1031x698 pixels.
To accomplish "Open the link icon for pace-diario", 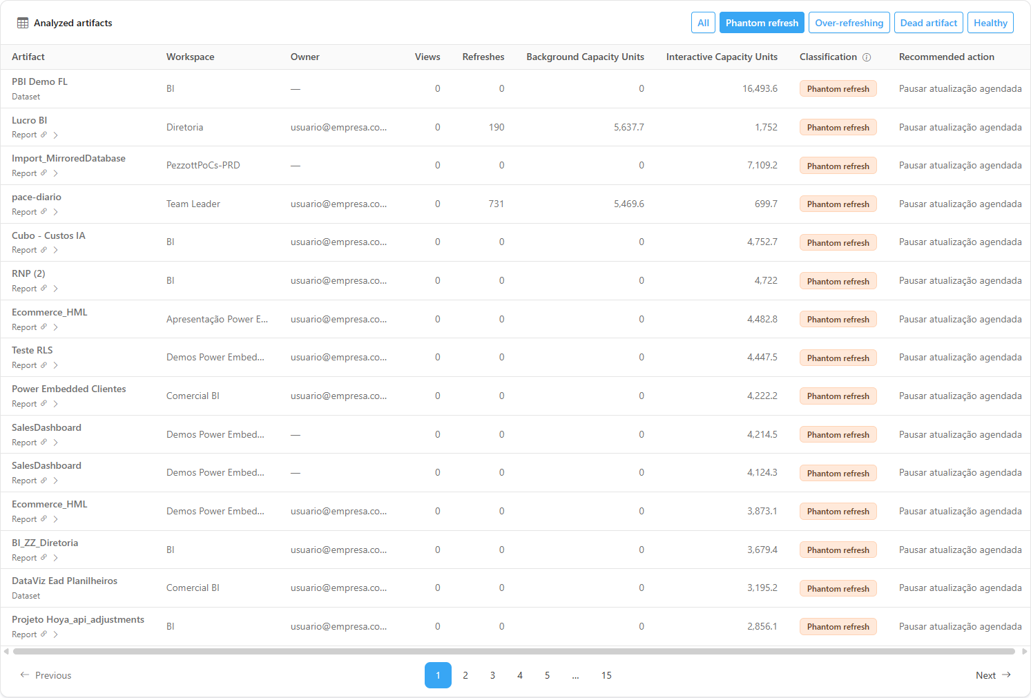I will pyautogui.click(x=44, y=212).
